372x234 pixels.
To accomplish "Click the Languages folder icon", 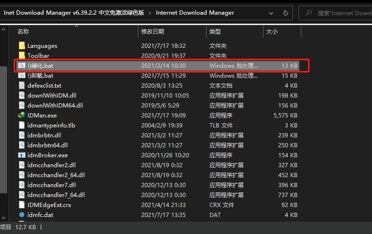I will point(22,45).
